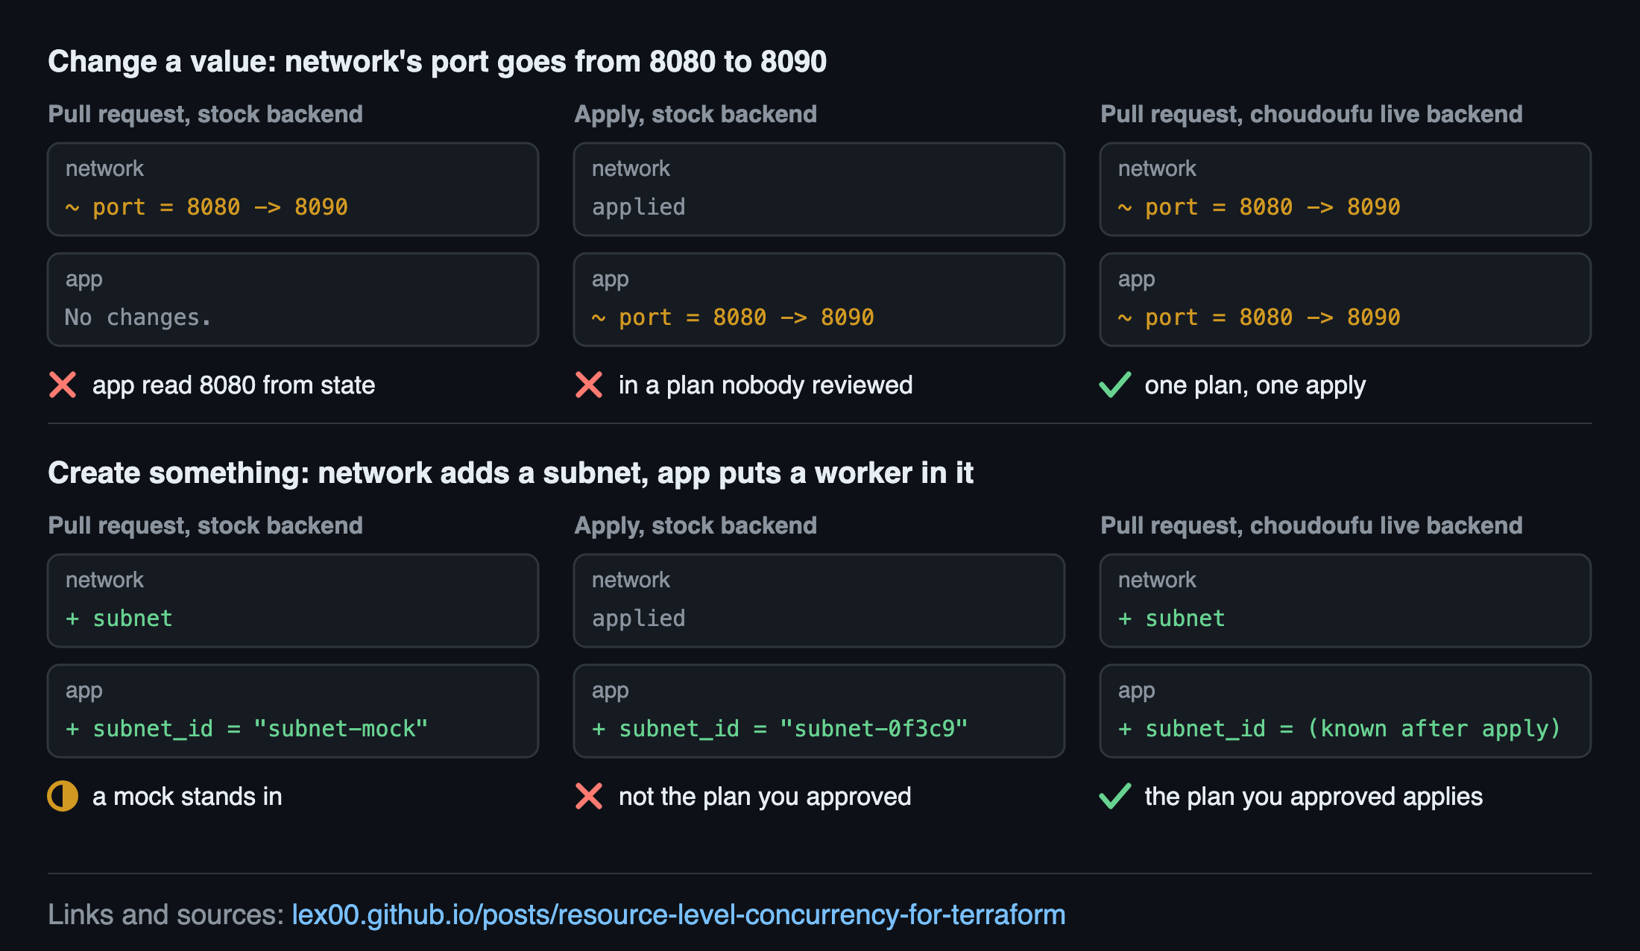Click 'No changes.' text in app box
Screen dimensions: 1640x951
pyautogui.click(x=138, y=317)
